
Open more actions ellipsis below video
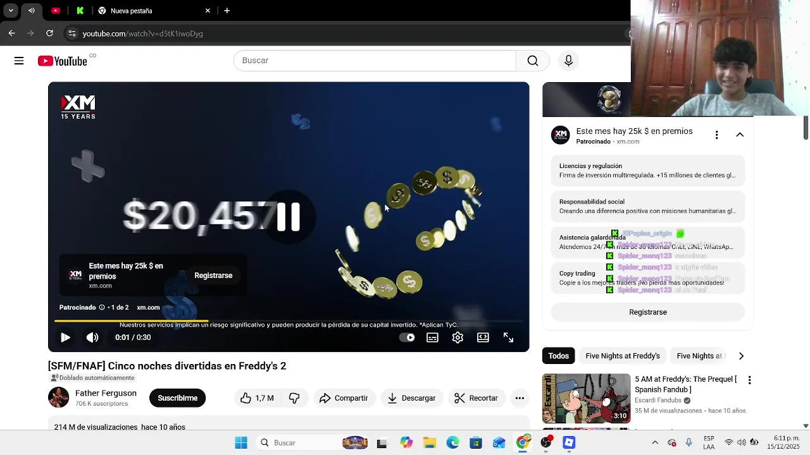tap(520, 398)
